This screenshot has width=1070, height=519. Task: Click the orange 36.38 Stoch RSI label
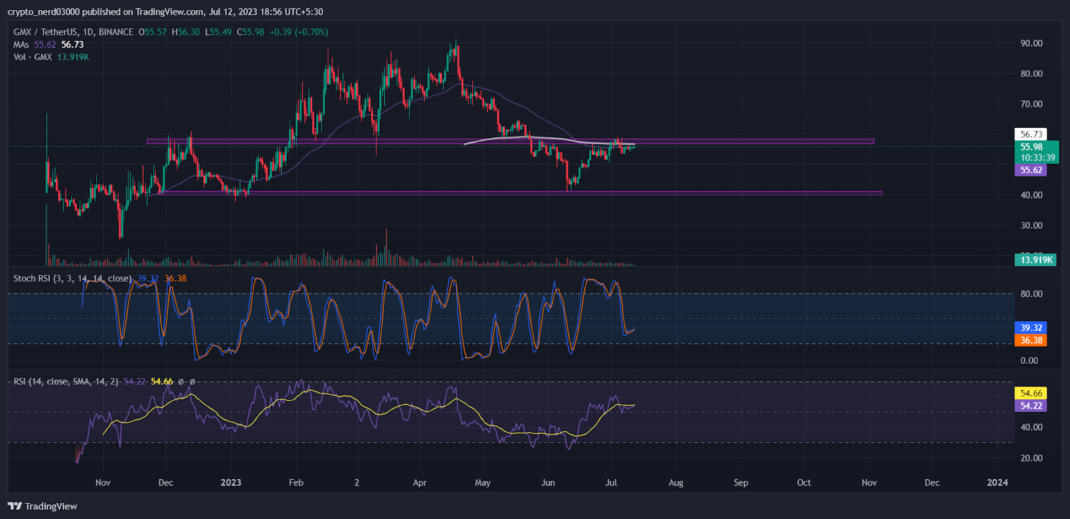[1031, 340]
